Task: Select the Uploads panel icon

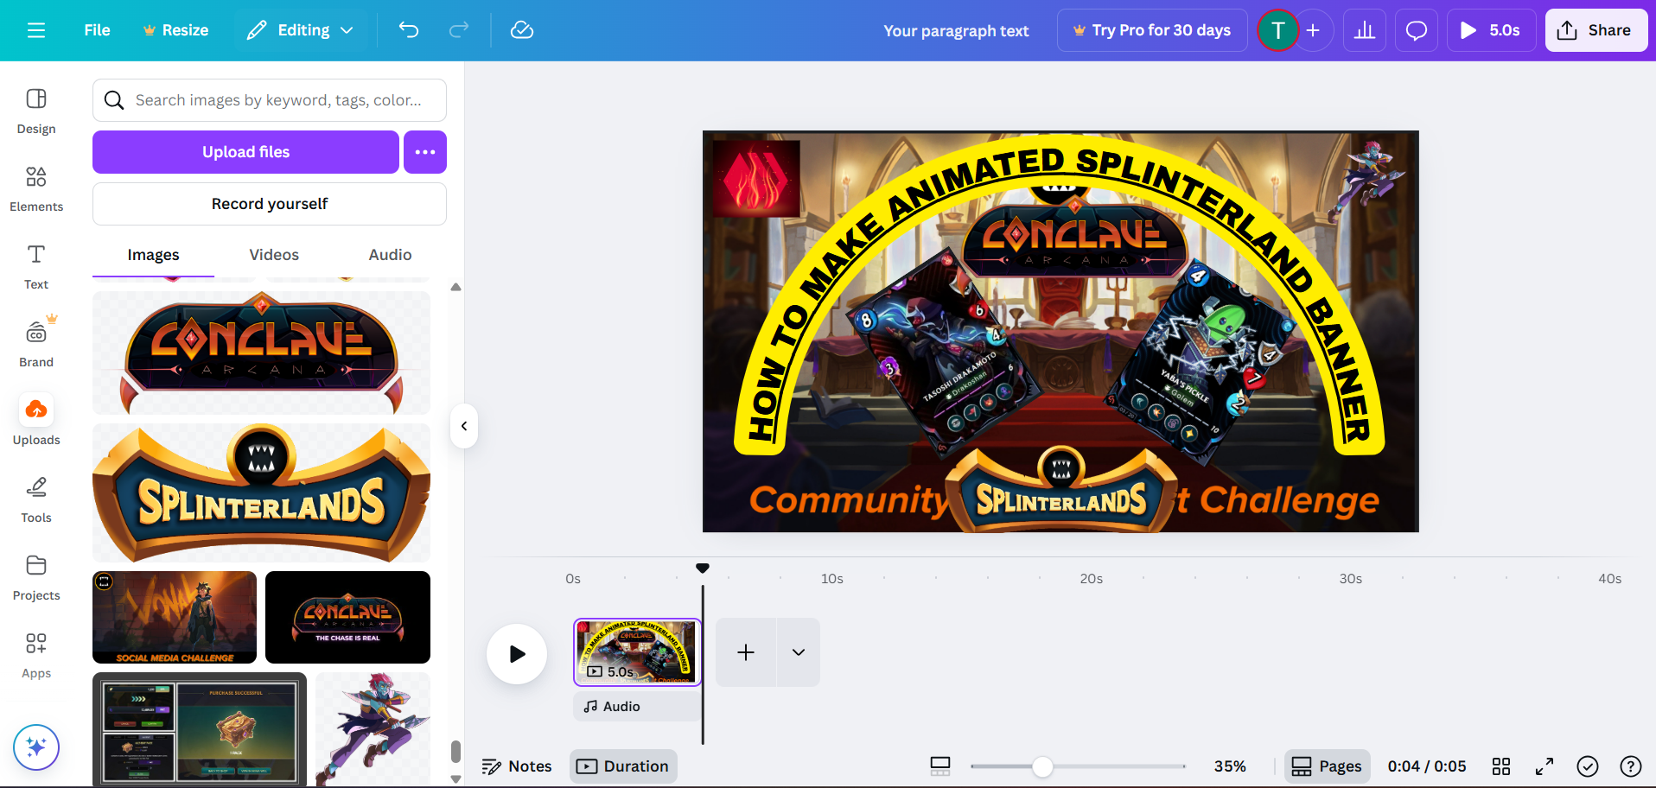Action: click(x=36, y=410)
